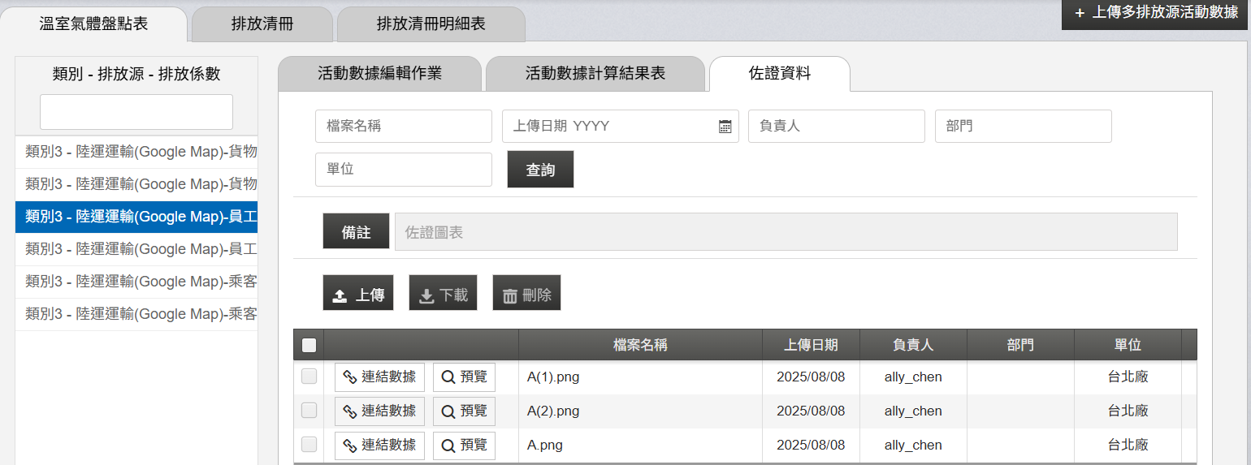Viewport: 1251px width, 465px height.
Task: Open calendar icon in 上傳日期 field
Action: point(725,127)
